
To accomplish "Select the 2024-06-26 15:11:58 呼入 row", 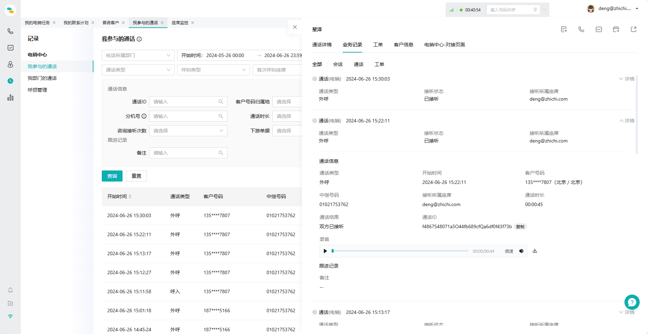I will click(202, 291).
